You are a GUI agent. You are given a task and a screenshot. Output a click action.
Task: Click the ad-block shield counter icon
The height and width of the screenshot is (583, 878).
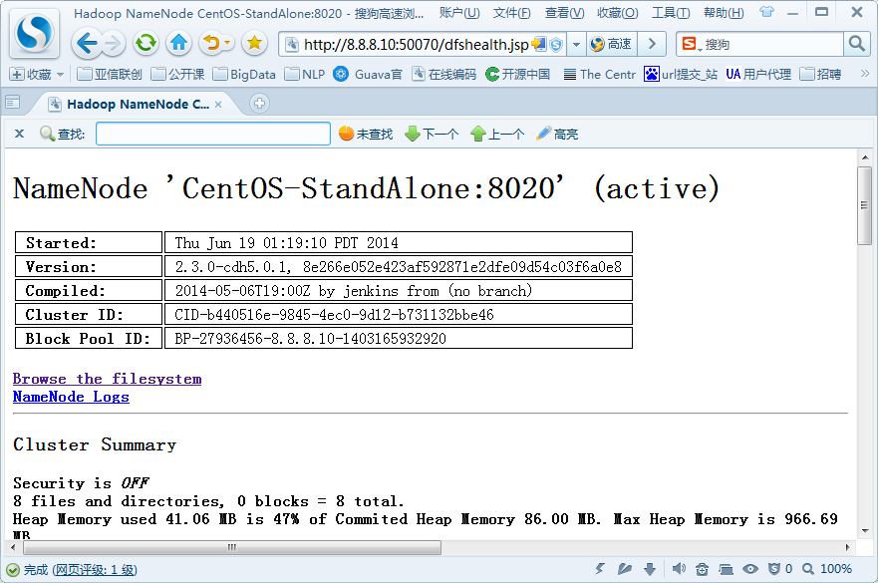click(x=780, y=569)
